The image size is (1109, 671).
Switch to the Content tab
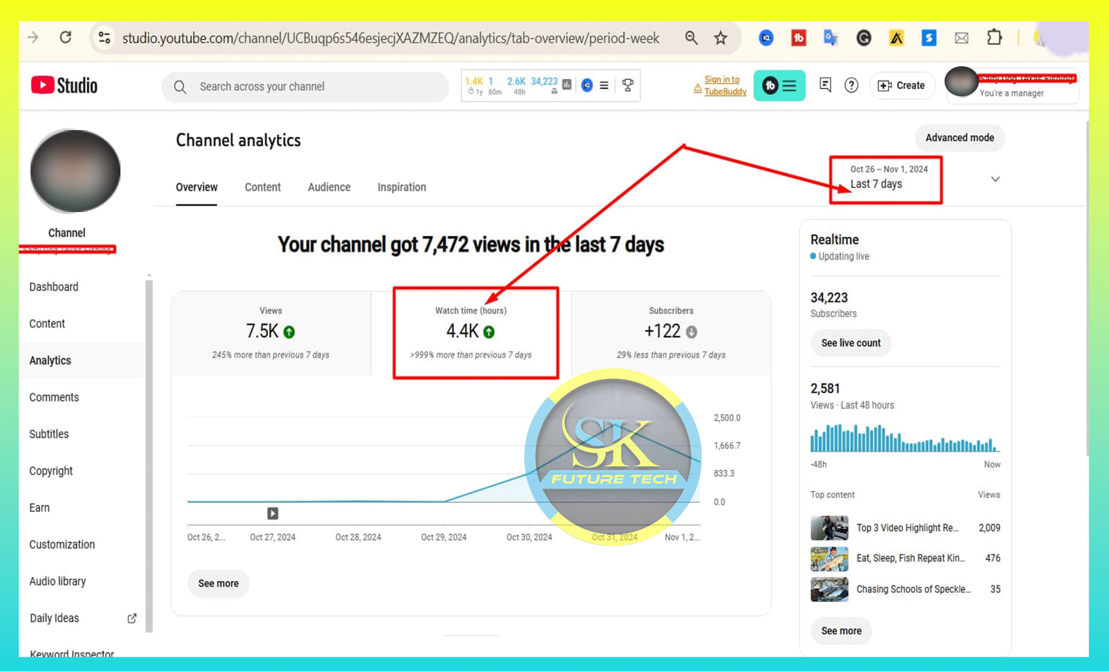pos(263,187)
